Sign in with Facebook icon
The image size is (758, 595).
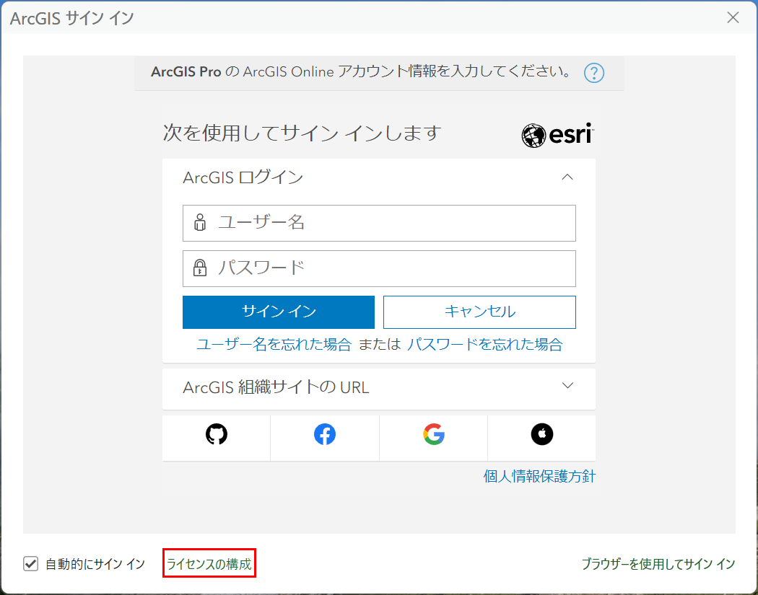(325, 434)
